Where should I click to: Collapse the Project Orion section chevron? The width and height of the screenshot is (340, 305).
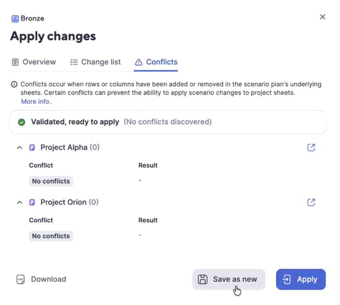click(20, 202)
